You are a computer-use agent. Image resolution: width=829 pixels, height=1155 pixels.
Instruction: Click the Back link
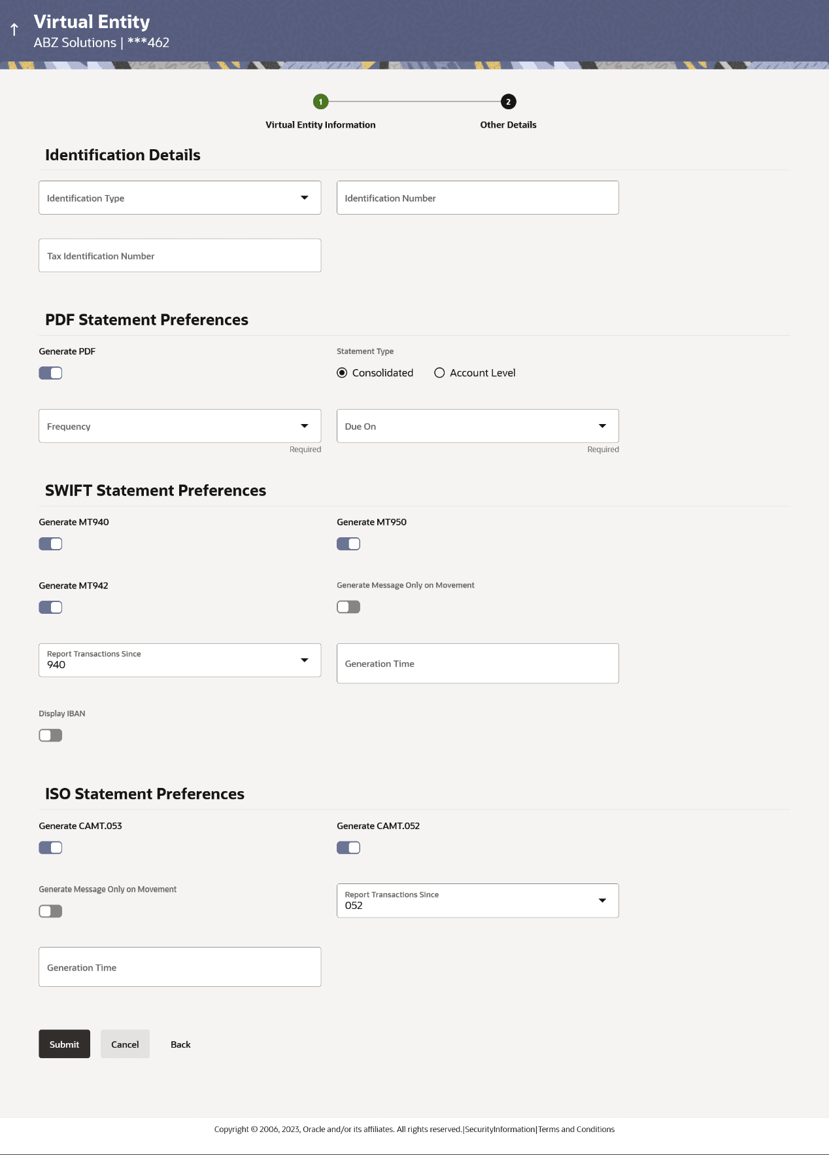(x=180, y=1044)
